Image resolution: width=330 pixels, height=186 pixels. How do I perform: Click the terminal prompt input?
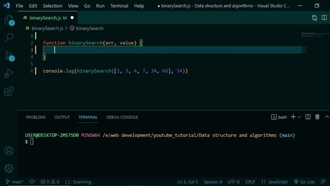coord(32,142)
